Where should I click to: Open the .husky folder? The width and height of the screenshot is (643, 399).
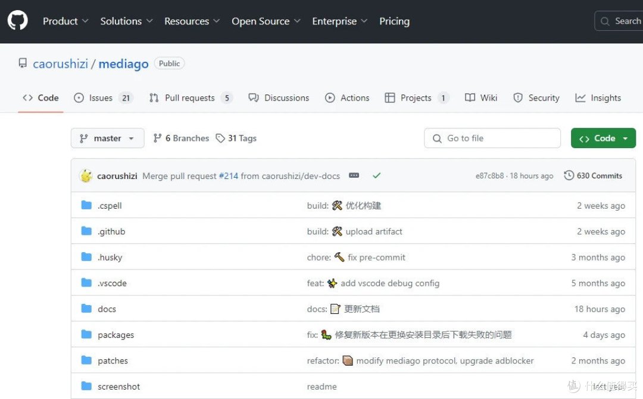(110, 257)
